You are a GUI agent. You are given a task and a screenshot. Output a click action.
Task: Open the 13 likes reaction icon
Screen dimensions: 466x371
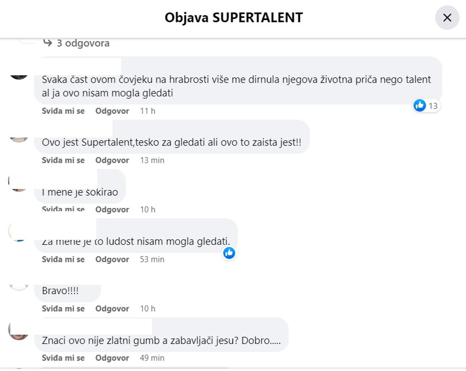[420, 105]
